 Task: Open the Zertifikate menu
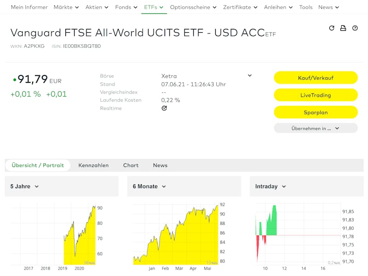[240, 7]
